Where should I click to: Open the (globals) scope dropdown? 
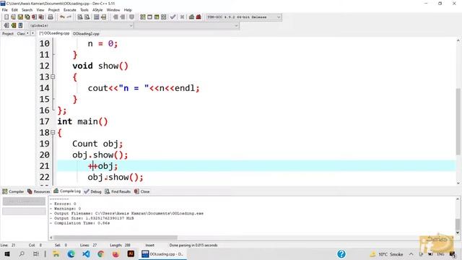81,26
